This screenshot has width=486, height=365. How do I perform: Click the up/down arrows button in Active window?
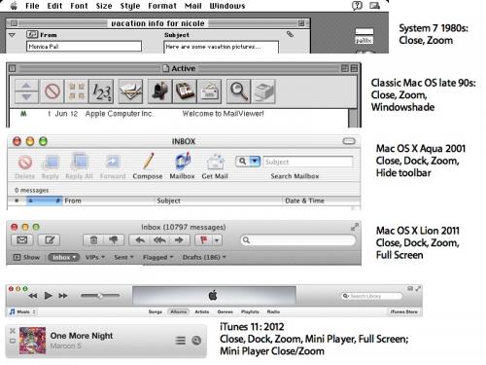26,91
